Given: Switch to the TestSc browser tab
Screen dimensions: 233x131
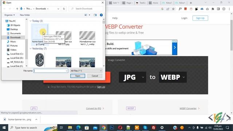Looking at the screenshot, I should coord(141,3).
